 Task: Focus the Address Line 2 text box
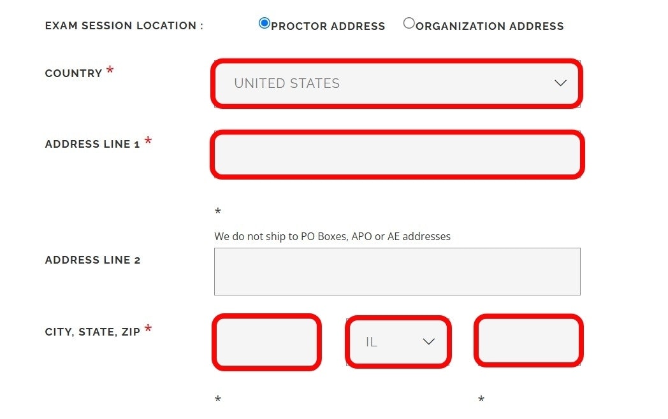(x=397, y=271)
